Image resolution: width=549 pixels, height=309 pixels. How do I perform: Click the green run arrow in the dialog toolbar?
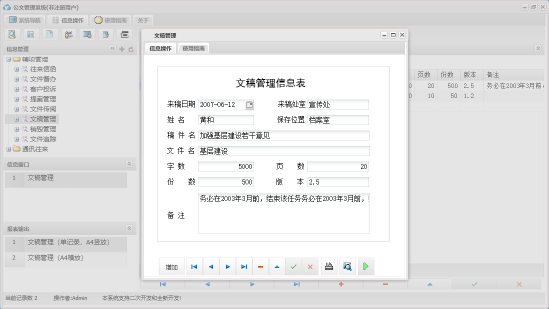[x=365, y=266]
